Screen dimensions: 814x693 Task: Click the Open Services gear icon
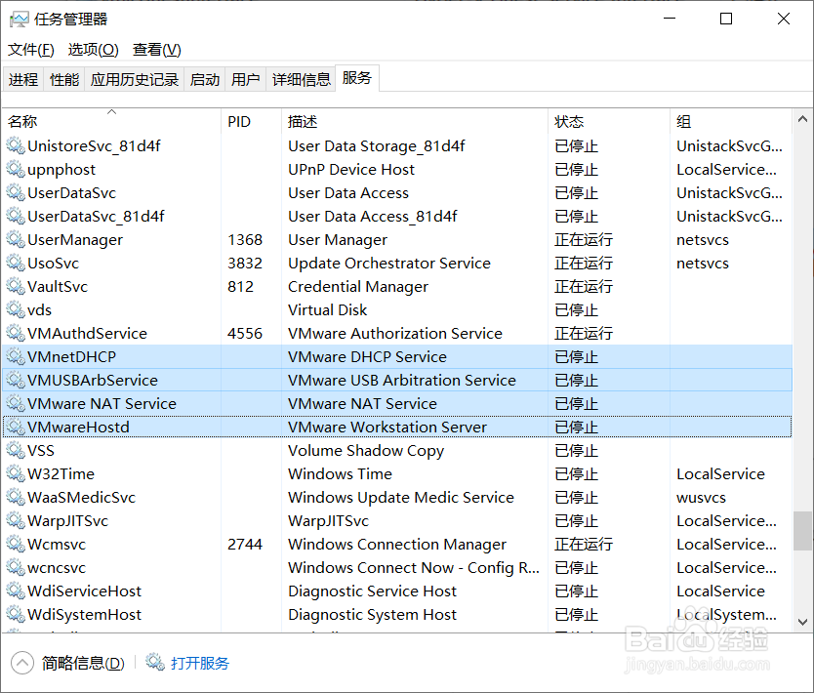155,663
